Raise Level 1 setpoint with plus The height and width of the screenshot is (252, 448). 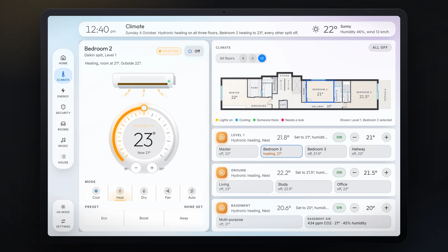click(386, 137)
